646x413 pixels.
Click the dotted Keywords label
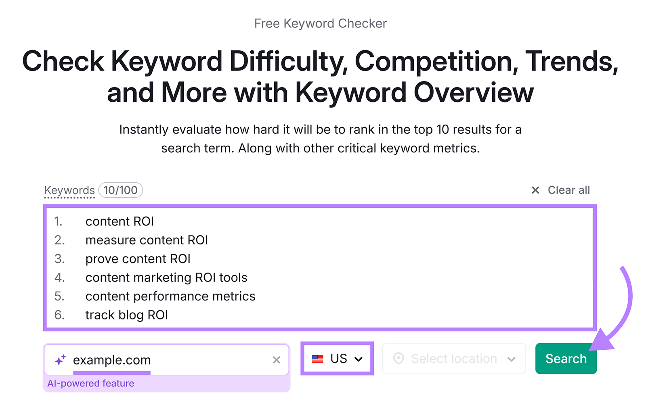[x=69, y=190]
